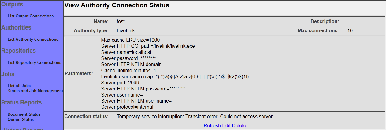Click the LiveLink authority type value
This screenshot has width=386, height=130.
pos(126,31)
